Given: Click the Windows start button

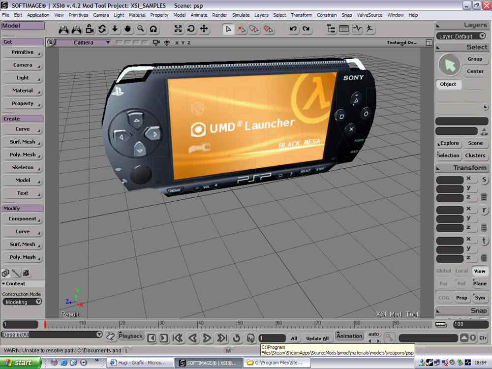Looking at the screenshot, I should click(21, 363).
